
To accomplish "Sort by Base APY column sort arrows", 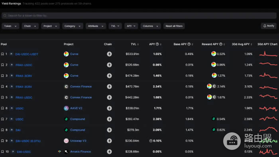I will pyautogui.click(x=193, y=45).
